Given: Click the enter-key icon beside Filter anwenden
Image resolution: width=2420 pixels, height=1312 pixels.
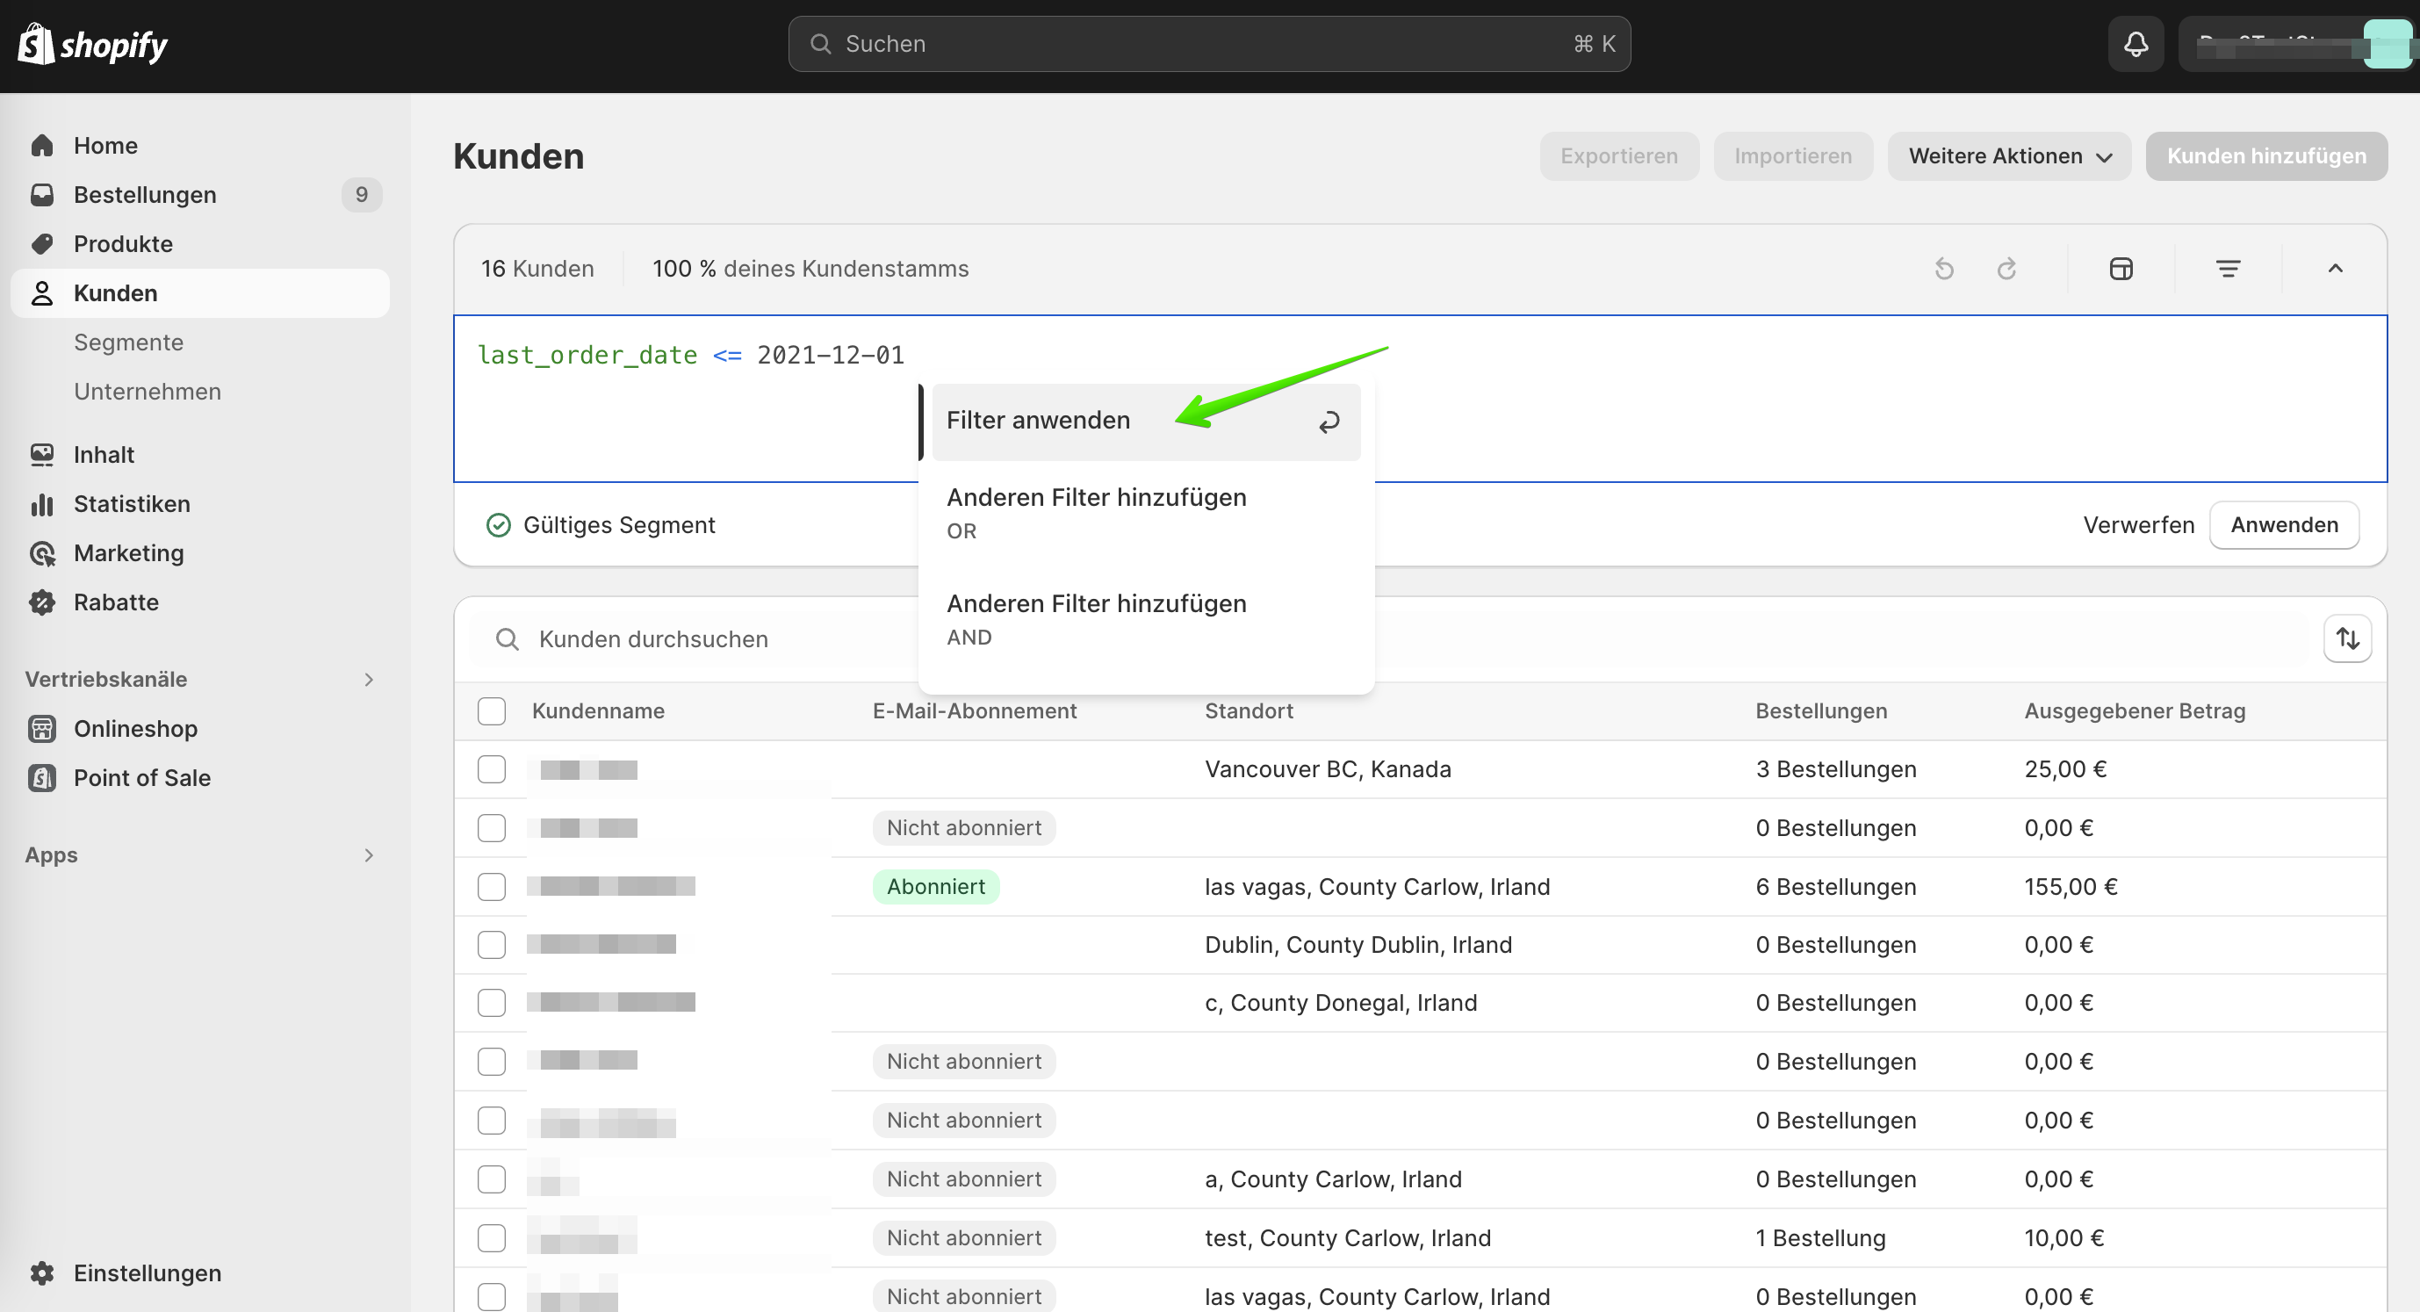Looking at the screenshot, I should pyautogui.click(x=1329, y=422).
